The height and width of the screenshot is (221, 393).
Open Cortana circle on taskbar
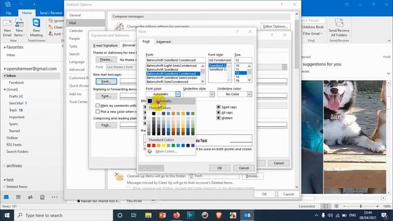[120, 215]
